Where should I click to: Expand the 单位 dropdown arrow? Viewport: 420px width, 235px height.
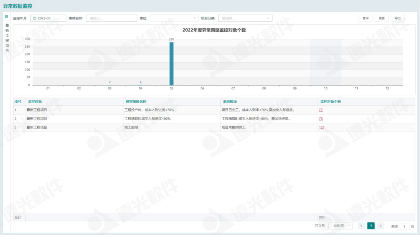[x=194, y=17]
